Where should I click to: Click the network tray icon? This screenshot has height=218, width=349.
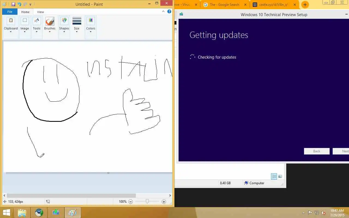[317, 213]
